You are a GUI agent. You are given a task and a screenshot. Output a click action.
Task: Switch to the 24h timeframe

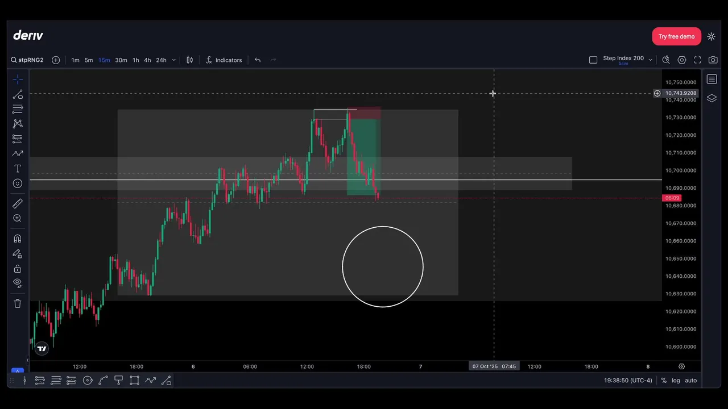[x=161, y=60]
